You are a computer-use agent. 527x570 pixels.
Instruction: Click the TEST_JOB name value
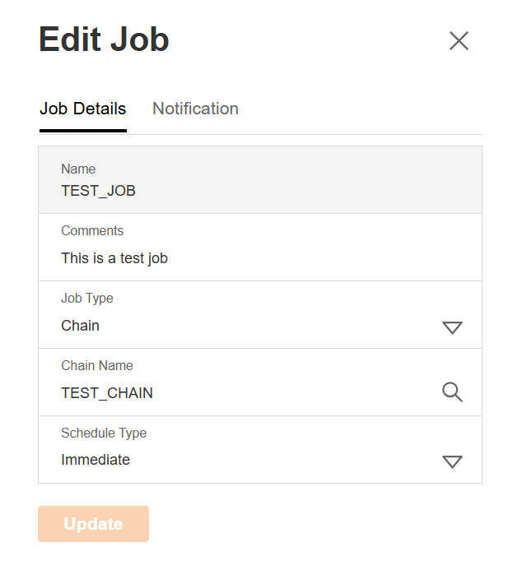(x=98, y=191)
